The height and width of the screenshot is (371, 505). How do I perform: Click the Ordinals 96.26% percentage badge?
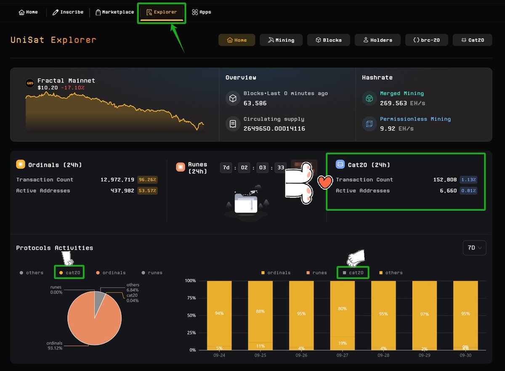point(147,180)
